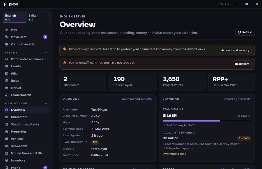Viewport: 262px width, 169px height.
Task: Select Overview in the sidebar
Action: coord(26,110)
